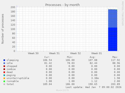Screen dimensions: 125x93
Task: Click the 'idle' legend label
Action: coord(10,63)
